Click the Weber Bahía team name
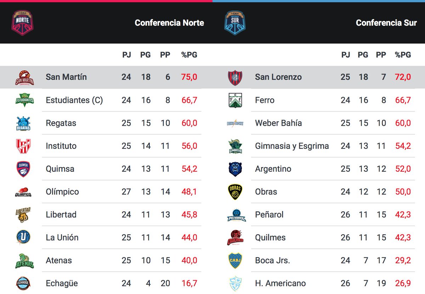Image resolution: width=425 pixels, height=294 pixels. click(278, 123)
